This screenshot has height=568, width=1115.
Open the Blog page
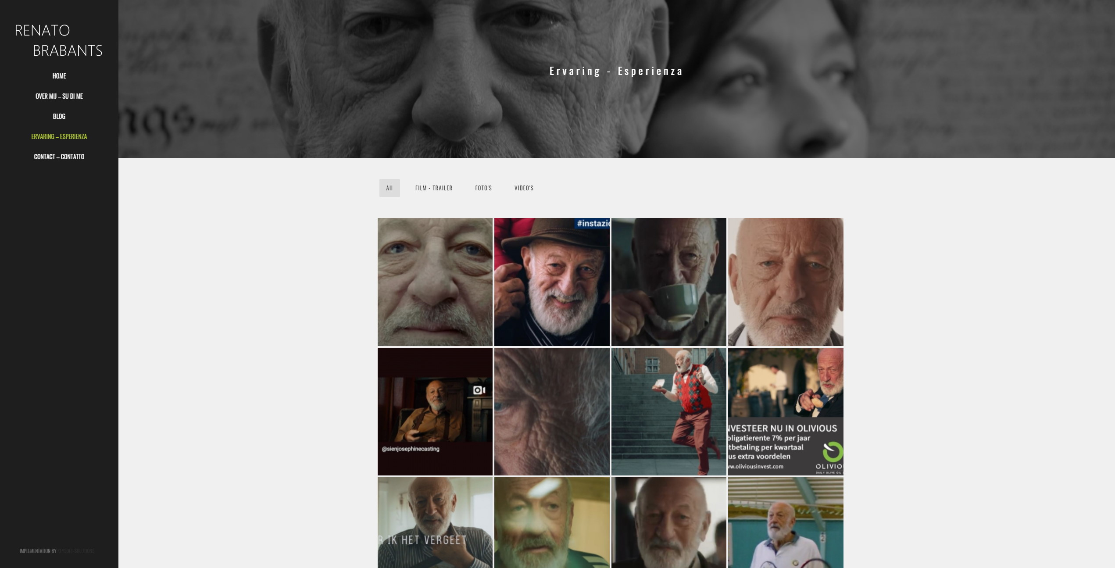click(59, 116)
